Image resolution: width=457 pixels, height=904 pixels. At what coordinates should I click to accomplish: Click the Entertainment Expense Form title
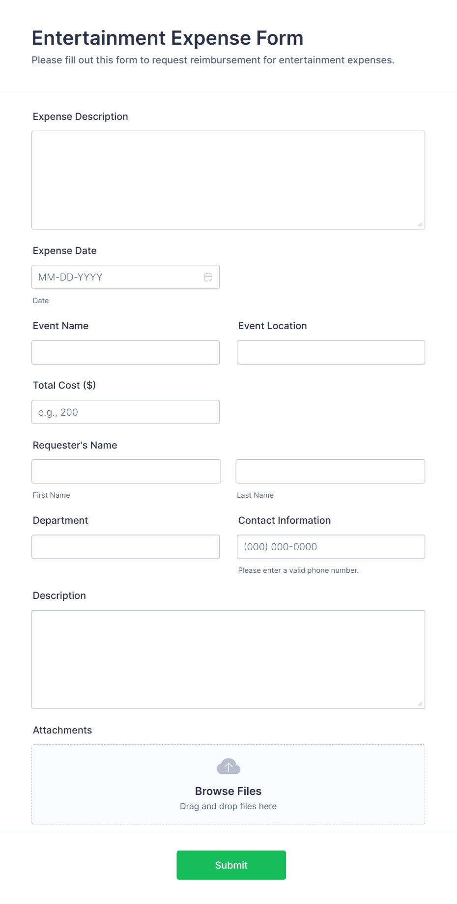167,38
